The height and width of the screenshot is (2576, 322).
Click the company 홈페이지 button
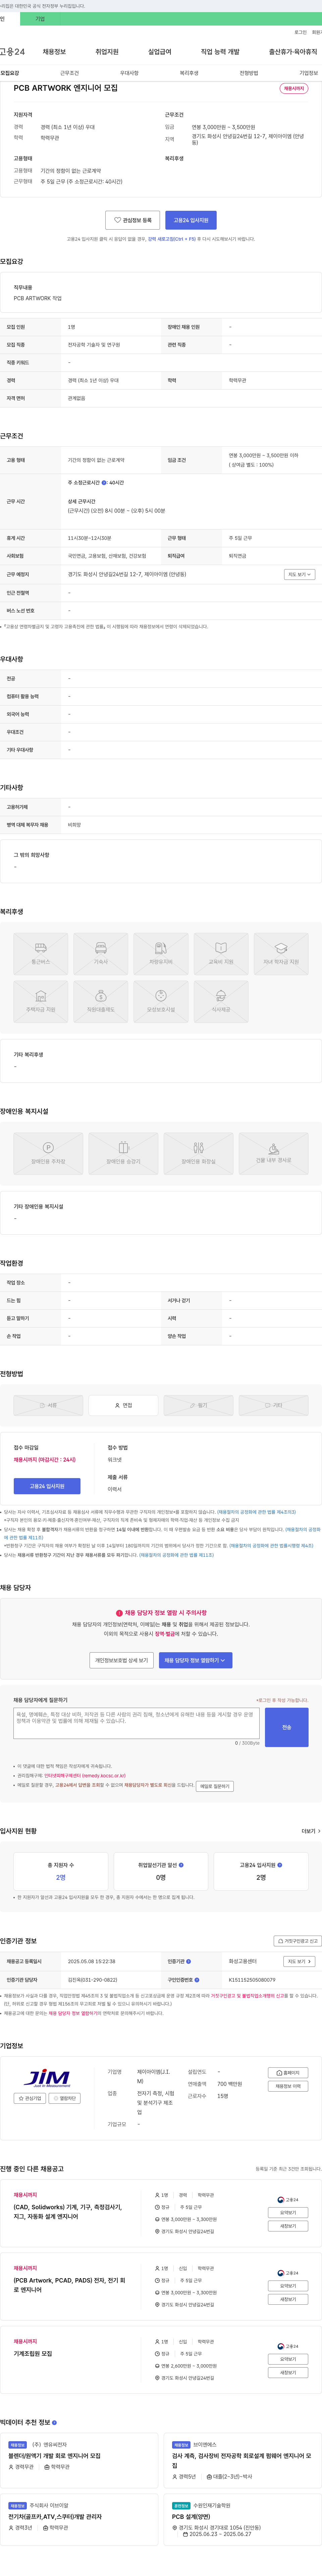click(x=288, y=2073)
